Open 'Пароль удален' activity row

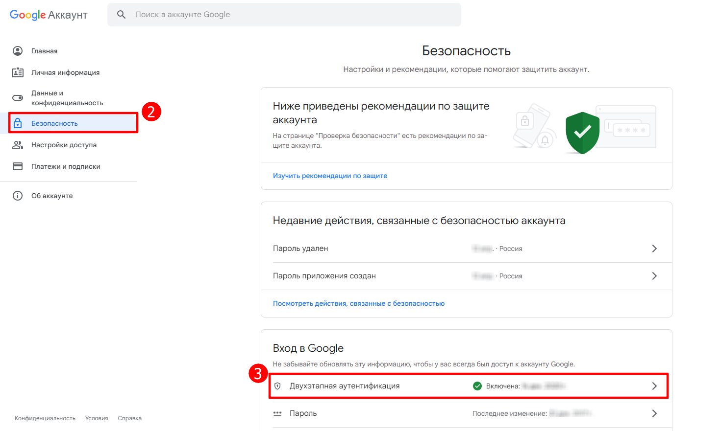pyautogui.click(x=466, y=249)
